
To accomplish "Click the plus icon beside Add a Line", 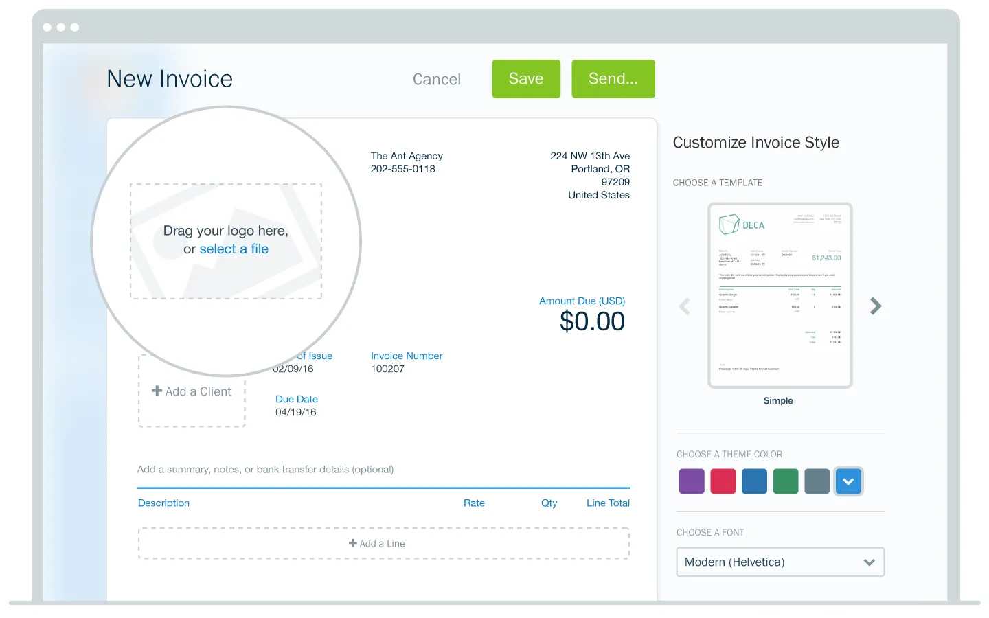I will tap(352, 543).
